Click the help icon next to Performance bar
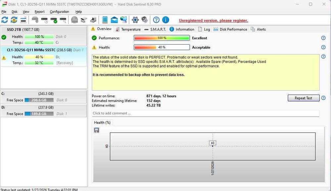Image resolution: width=331 pixels, height=191 pixels. pos(323,38)
